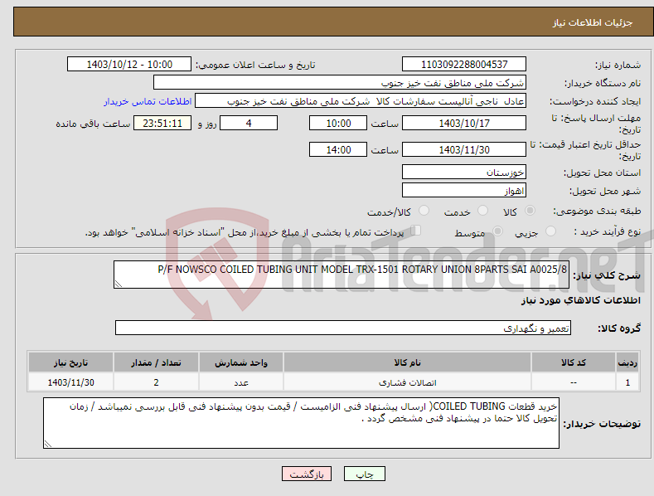Click the remaining time 23:51:11 field
The image size is (654, 496).
(x=162, y=123)
